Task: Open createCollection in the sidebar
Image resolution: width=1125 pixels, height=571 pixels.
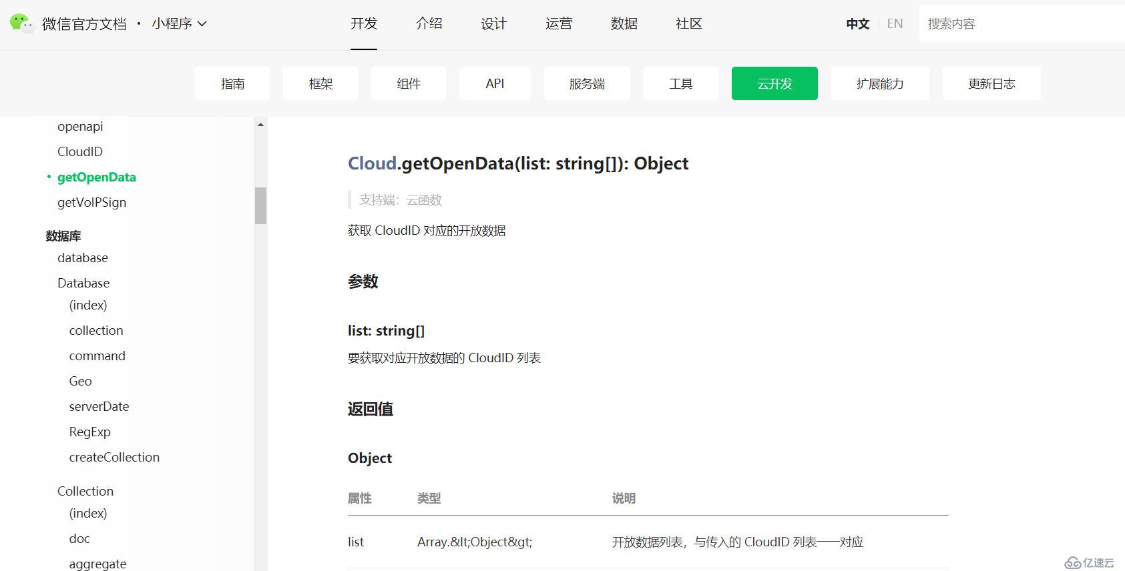Action: pyautogui.click(x=114, y=457)
